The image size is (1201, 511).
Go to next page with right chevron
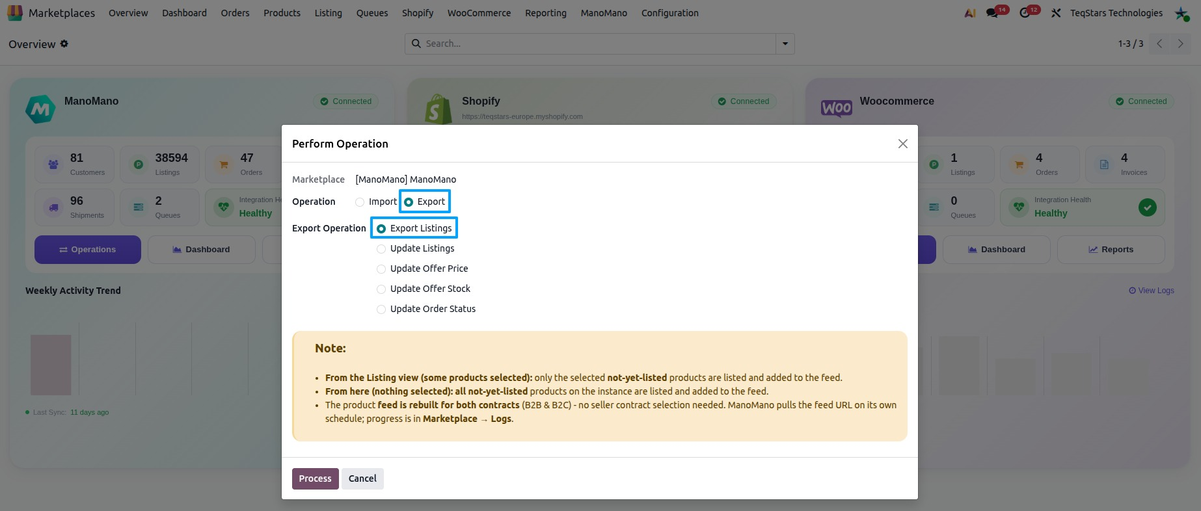(1180, 44)
